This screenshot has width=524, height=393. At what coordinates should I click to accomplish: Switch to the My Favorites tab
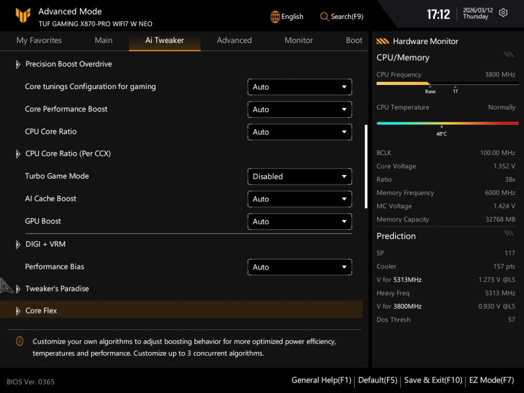(x=39, y=40)
